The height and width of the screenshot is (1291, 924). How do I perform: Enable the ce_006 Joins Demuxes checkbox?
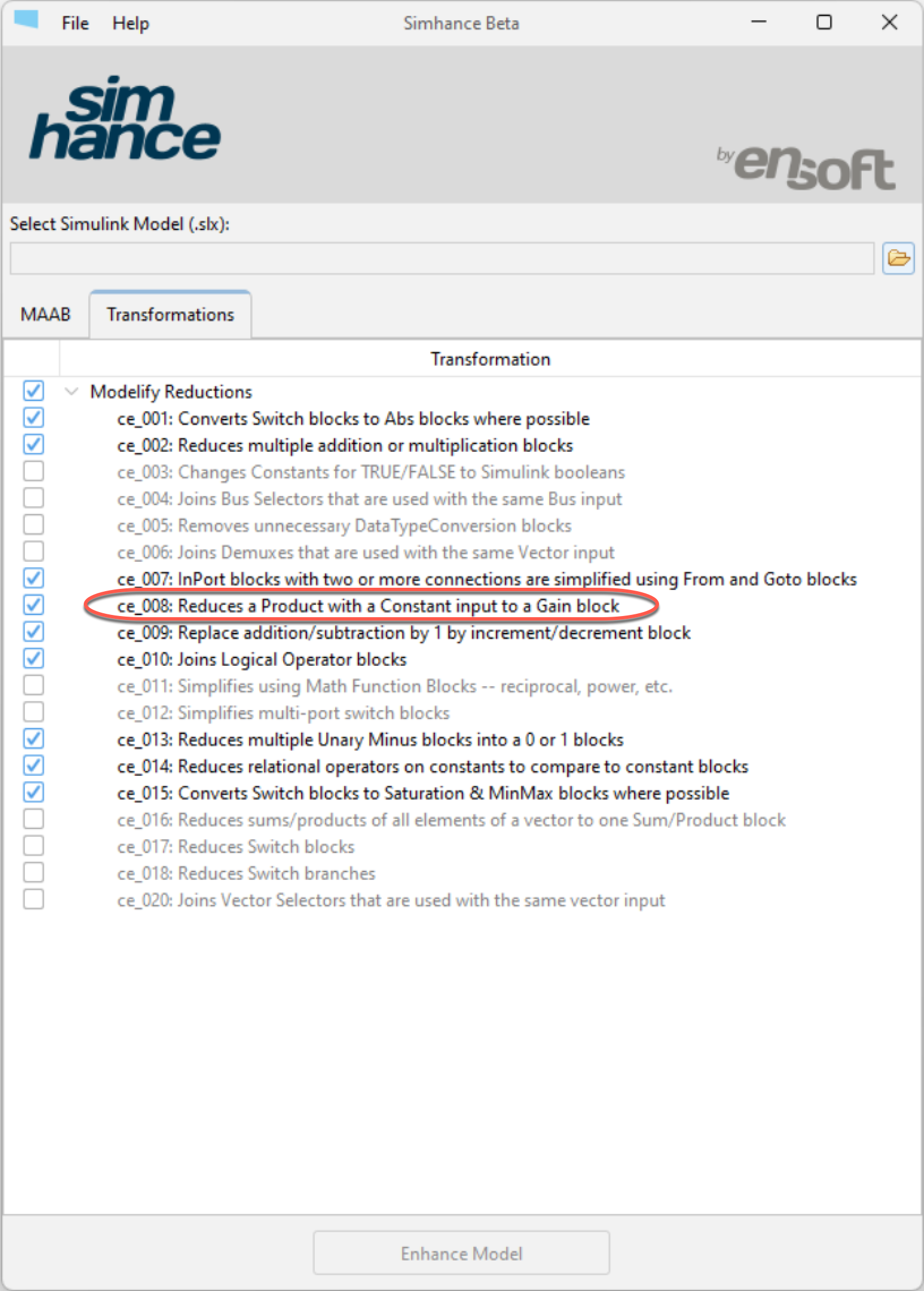tap(33, 552)
